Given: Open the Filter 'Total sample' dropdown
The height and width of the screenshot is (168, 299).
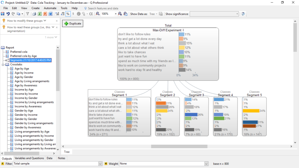Looking at the screenshot, I should tap(100, 164).
